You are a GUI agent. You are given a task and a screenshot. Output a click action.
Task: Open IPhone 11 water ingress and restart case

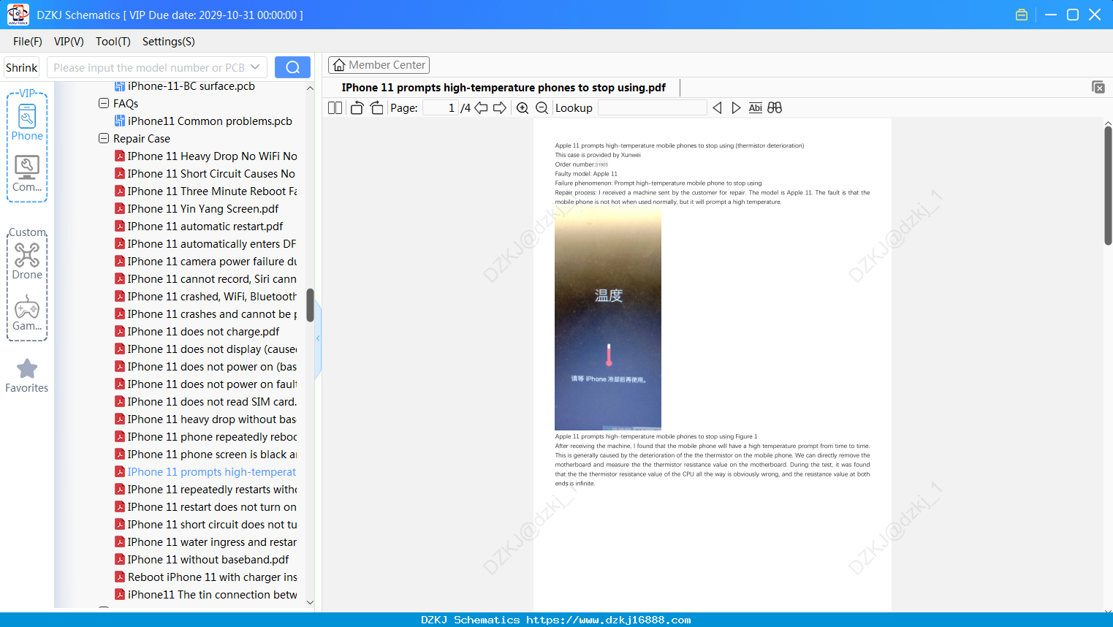coord(206,542)
